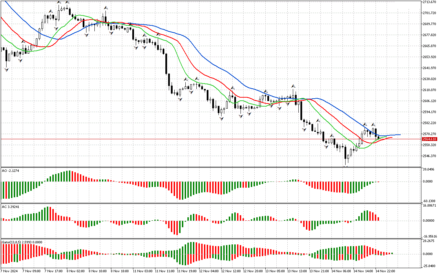This screenshot has height=275, width=441.
Task: Click the 2546.370 price scale label
Action: click(x=430, y=156)
